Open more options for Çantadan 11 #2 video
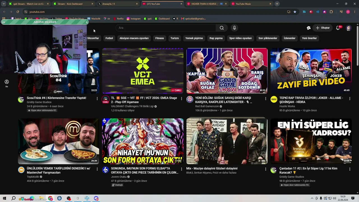The width and height of the screenshot is (359, 202). point(350,169)
